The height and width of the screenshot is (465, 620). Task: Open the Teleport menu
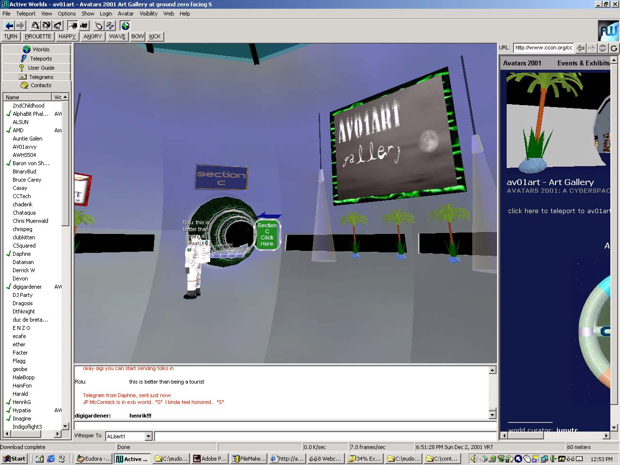pyautogui.click(x=26, y=14)
